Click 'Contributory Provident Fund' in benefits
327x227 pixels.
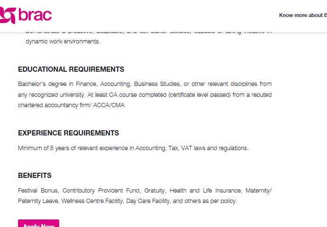[101, 191]
